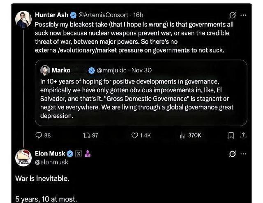263x203 pixels.
Task: Open the more options menu on Hunter Ash's post
Action: tap(244, 15)
